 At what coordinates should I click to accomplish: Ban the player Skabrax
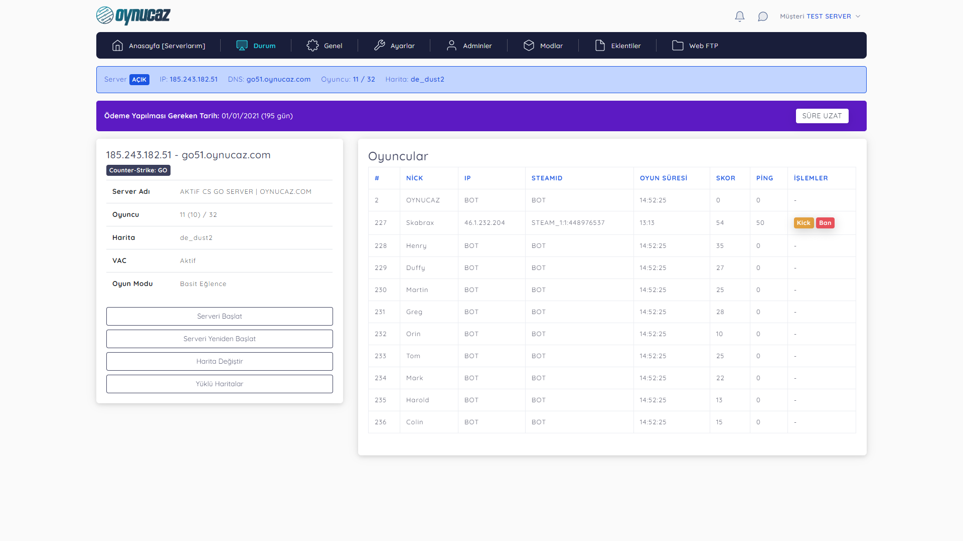click(825, 223)
